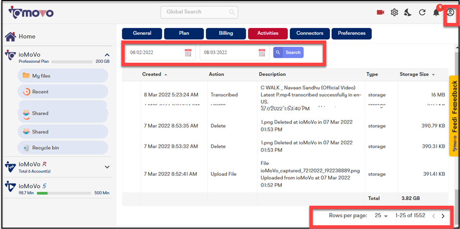460x229 pixels.
Task: Open settings gear icon
Action: click(394, 12)
